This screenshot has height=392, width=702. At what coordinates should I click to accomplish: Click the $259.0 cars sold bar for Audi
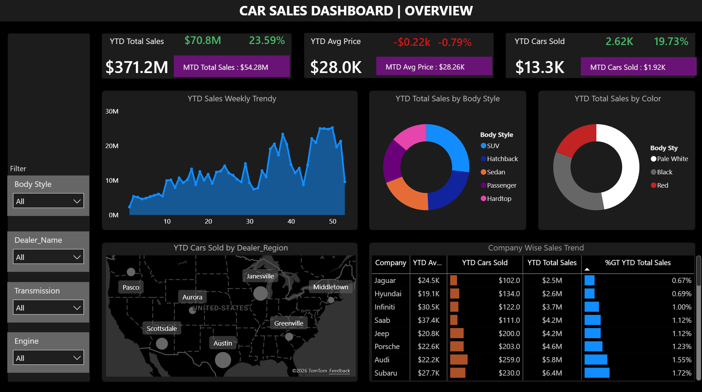459,360
